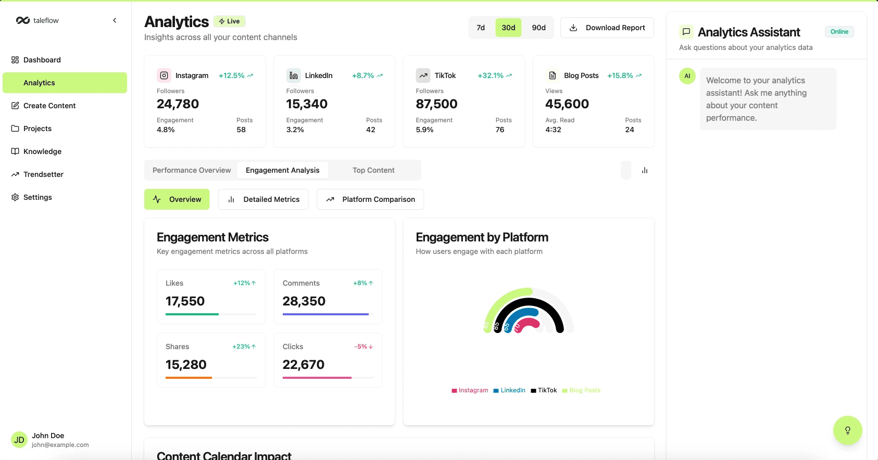Click the chat icon next to Analytics Assistant
Screen dimensions: 878x460
686,32
